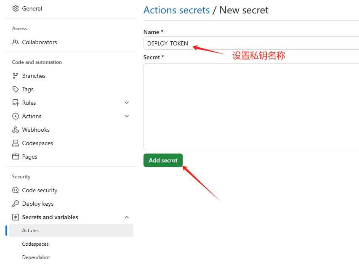The width and height of the screenshot is (359, 268).
Task: Select the Tags label icon
Action: [15, 89]
